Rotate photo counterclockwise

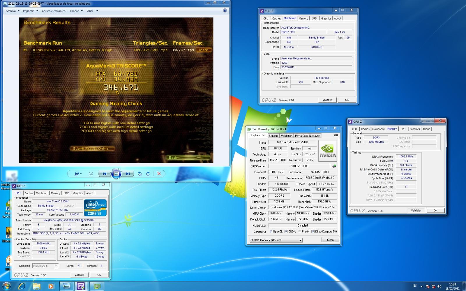(140, 174)
